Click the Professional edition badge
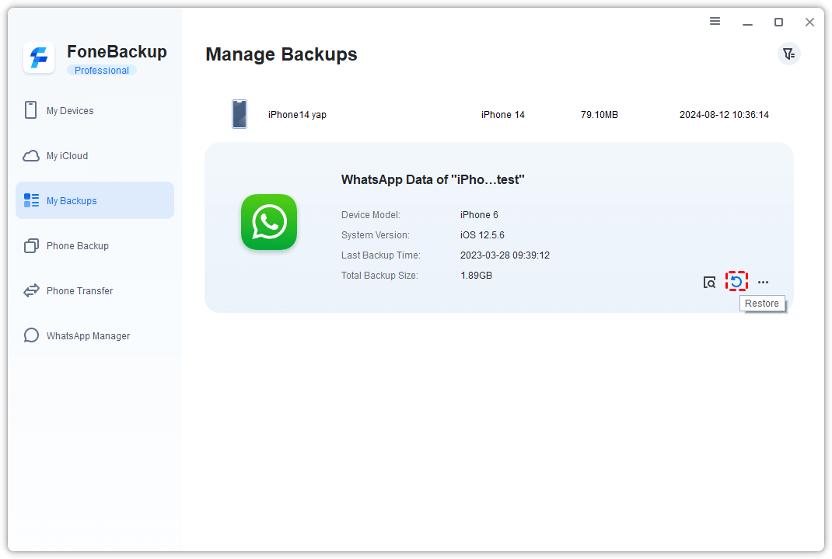The height and width of the screenshot is (559, 832). point(102,71)
